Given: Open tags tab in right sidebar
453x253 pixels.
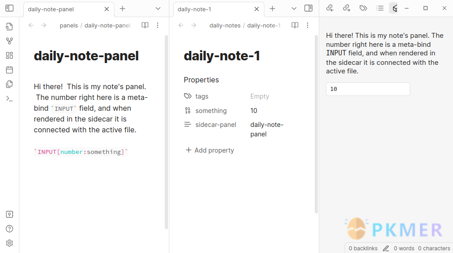Looking at the screenshot, I should pyautogui.click(x=363, y=8).
